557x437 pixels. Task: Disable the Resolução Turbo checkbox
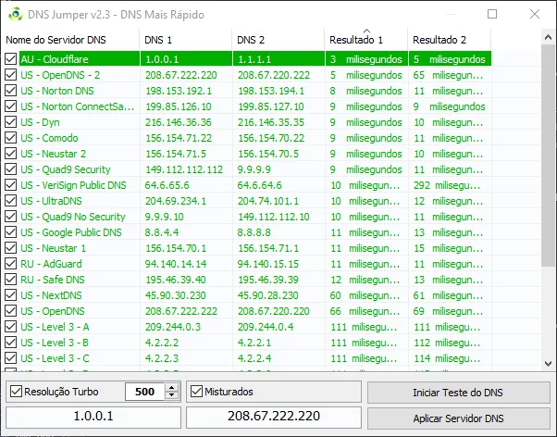tap(16, 392)
